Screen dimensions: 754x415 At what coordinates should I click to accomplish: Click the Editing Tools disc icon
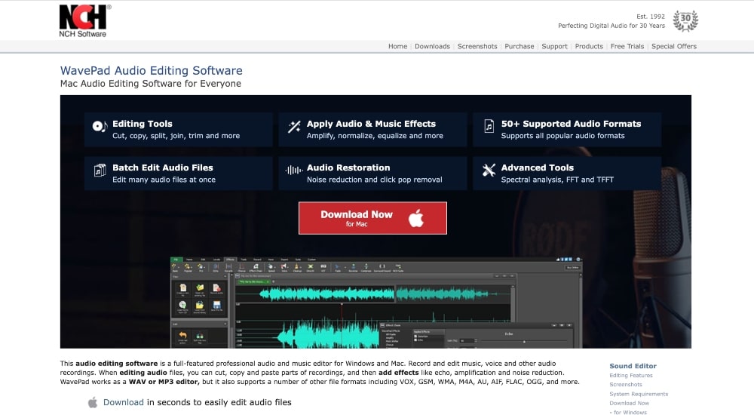100,126
